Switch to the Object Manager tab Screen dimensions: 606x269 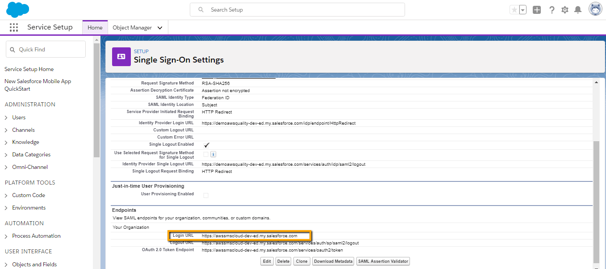point(132,28)
